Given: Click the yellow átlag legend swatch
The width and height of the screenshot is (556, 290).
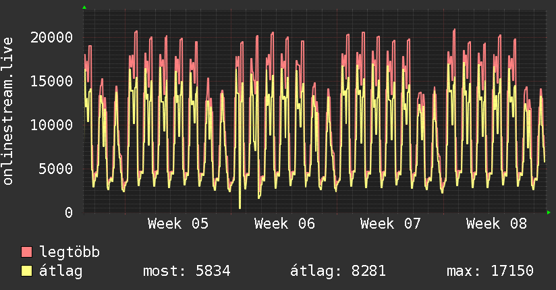Looking at the screenshot, I should [26, 271].
